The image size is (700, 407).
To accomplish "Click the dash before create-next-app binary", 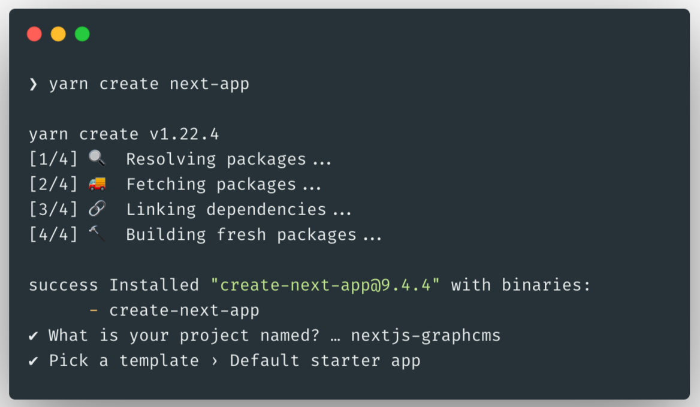I will pyautogui.click(x=93, y=310).
